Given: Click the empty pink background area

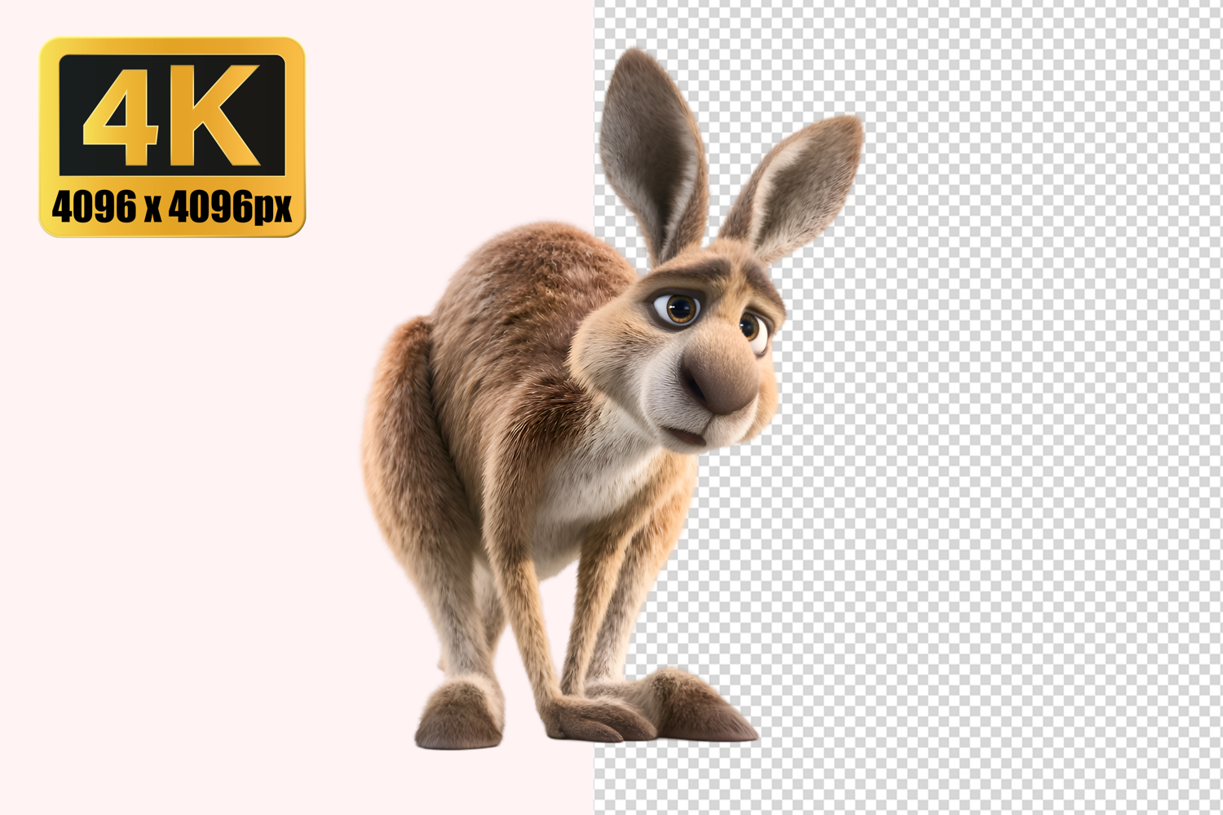Looking at the screenshot, I should [204, 489].
